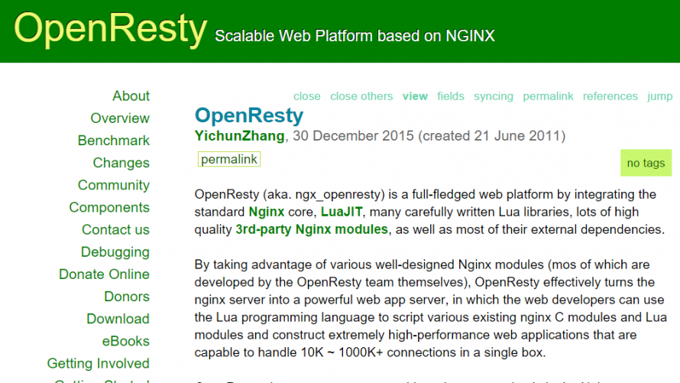The height and width of the screenshot is (383, 680).
Task: Select the view toolbar command
Action: click(x=415, y=96)
